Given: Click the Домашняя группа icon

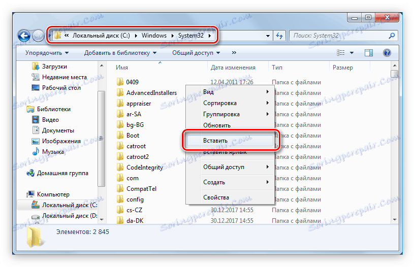Looking at the screenshot, I should (x=30, y=173).
